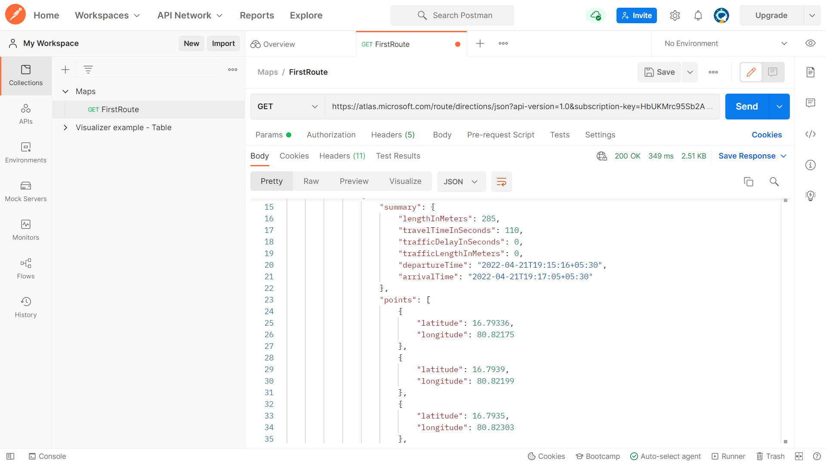Open the notifications bell
826x464 pixels.
coord(698,15)
